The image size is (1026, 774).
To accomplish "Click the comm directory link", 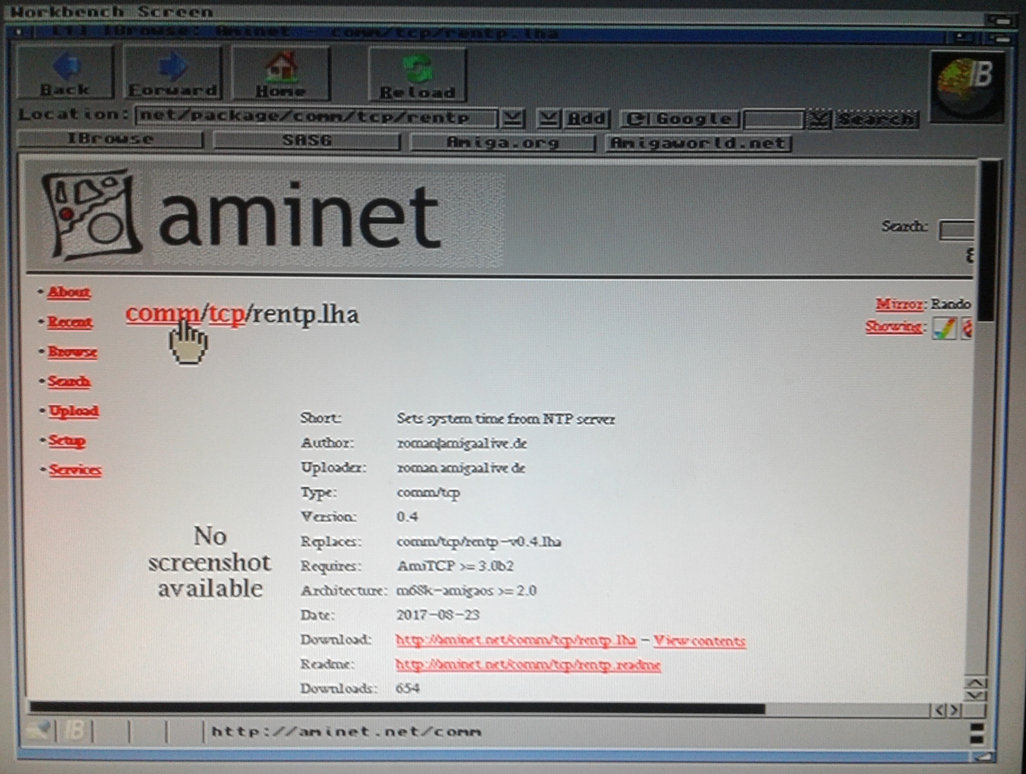I will (x=163, y=314).
